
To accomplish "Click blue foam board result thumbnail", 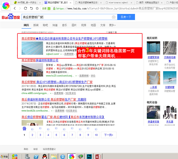I will tap(32, 48).
